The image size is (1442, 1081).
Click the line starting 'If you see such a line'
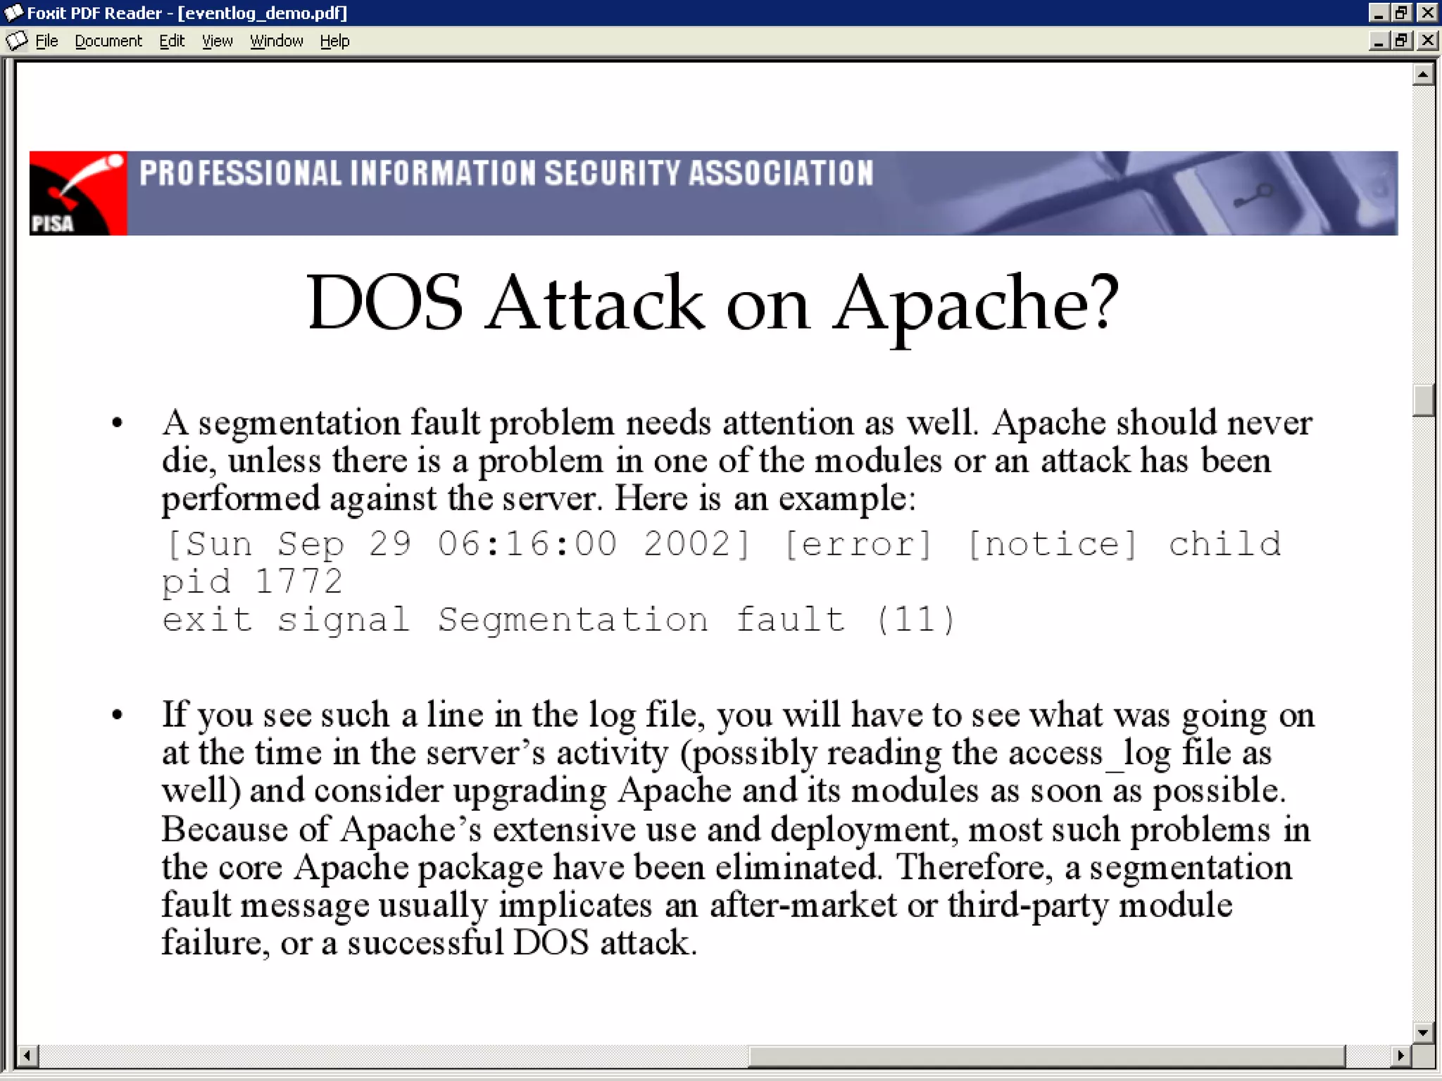pos(738,715)
